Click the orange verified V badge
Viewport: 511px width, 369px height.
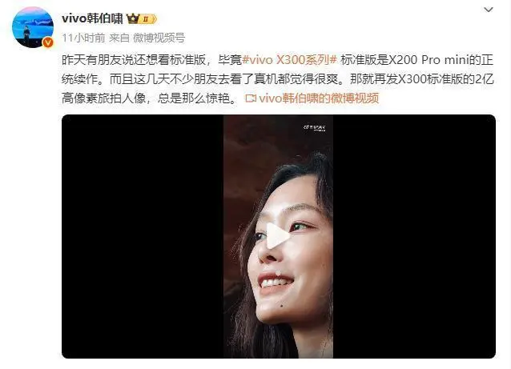click(48, 42)
